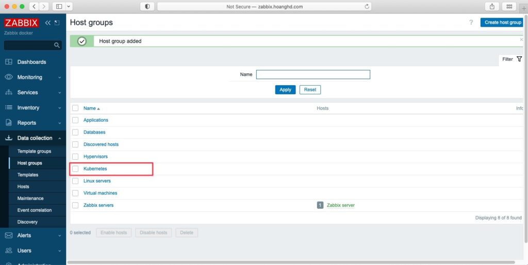Toggle Safari sidebar button

coord(59,6)
